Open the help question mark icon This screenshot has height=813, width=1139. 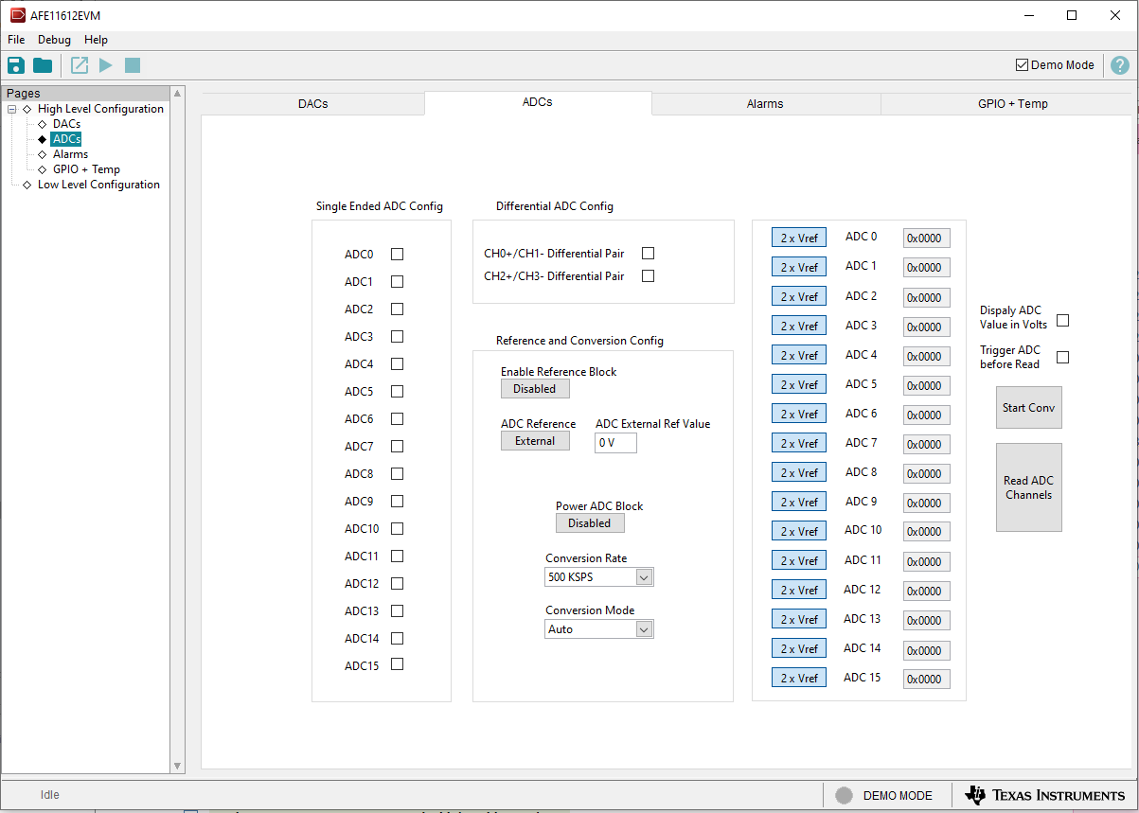pyautogui.click(x=1119, y=65)
